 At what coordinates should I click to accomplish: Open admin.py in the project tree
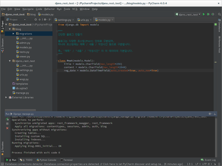[x=23, y=43]
